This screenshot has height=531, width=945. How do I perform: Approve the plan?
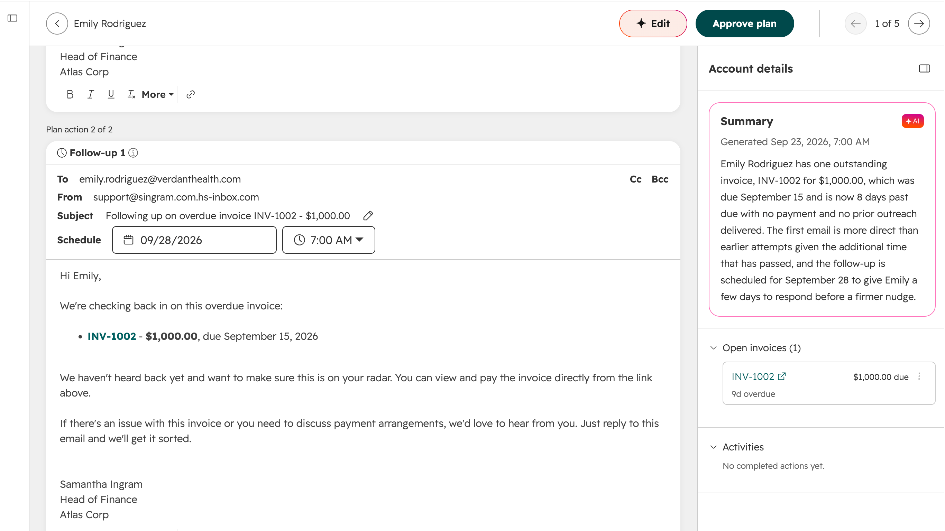click(x=744, y=24)
